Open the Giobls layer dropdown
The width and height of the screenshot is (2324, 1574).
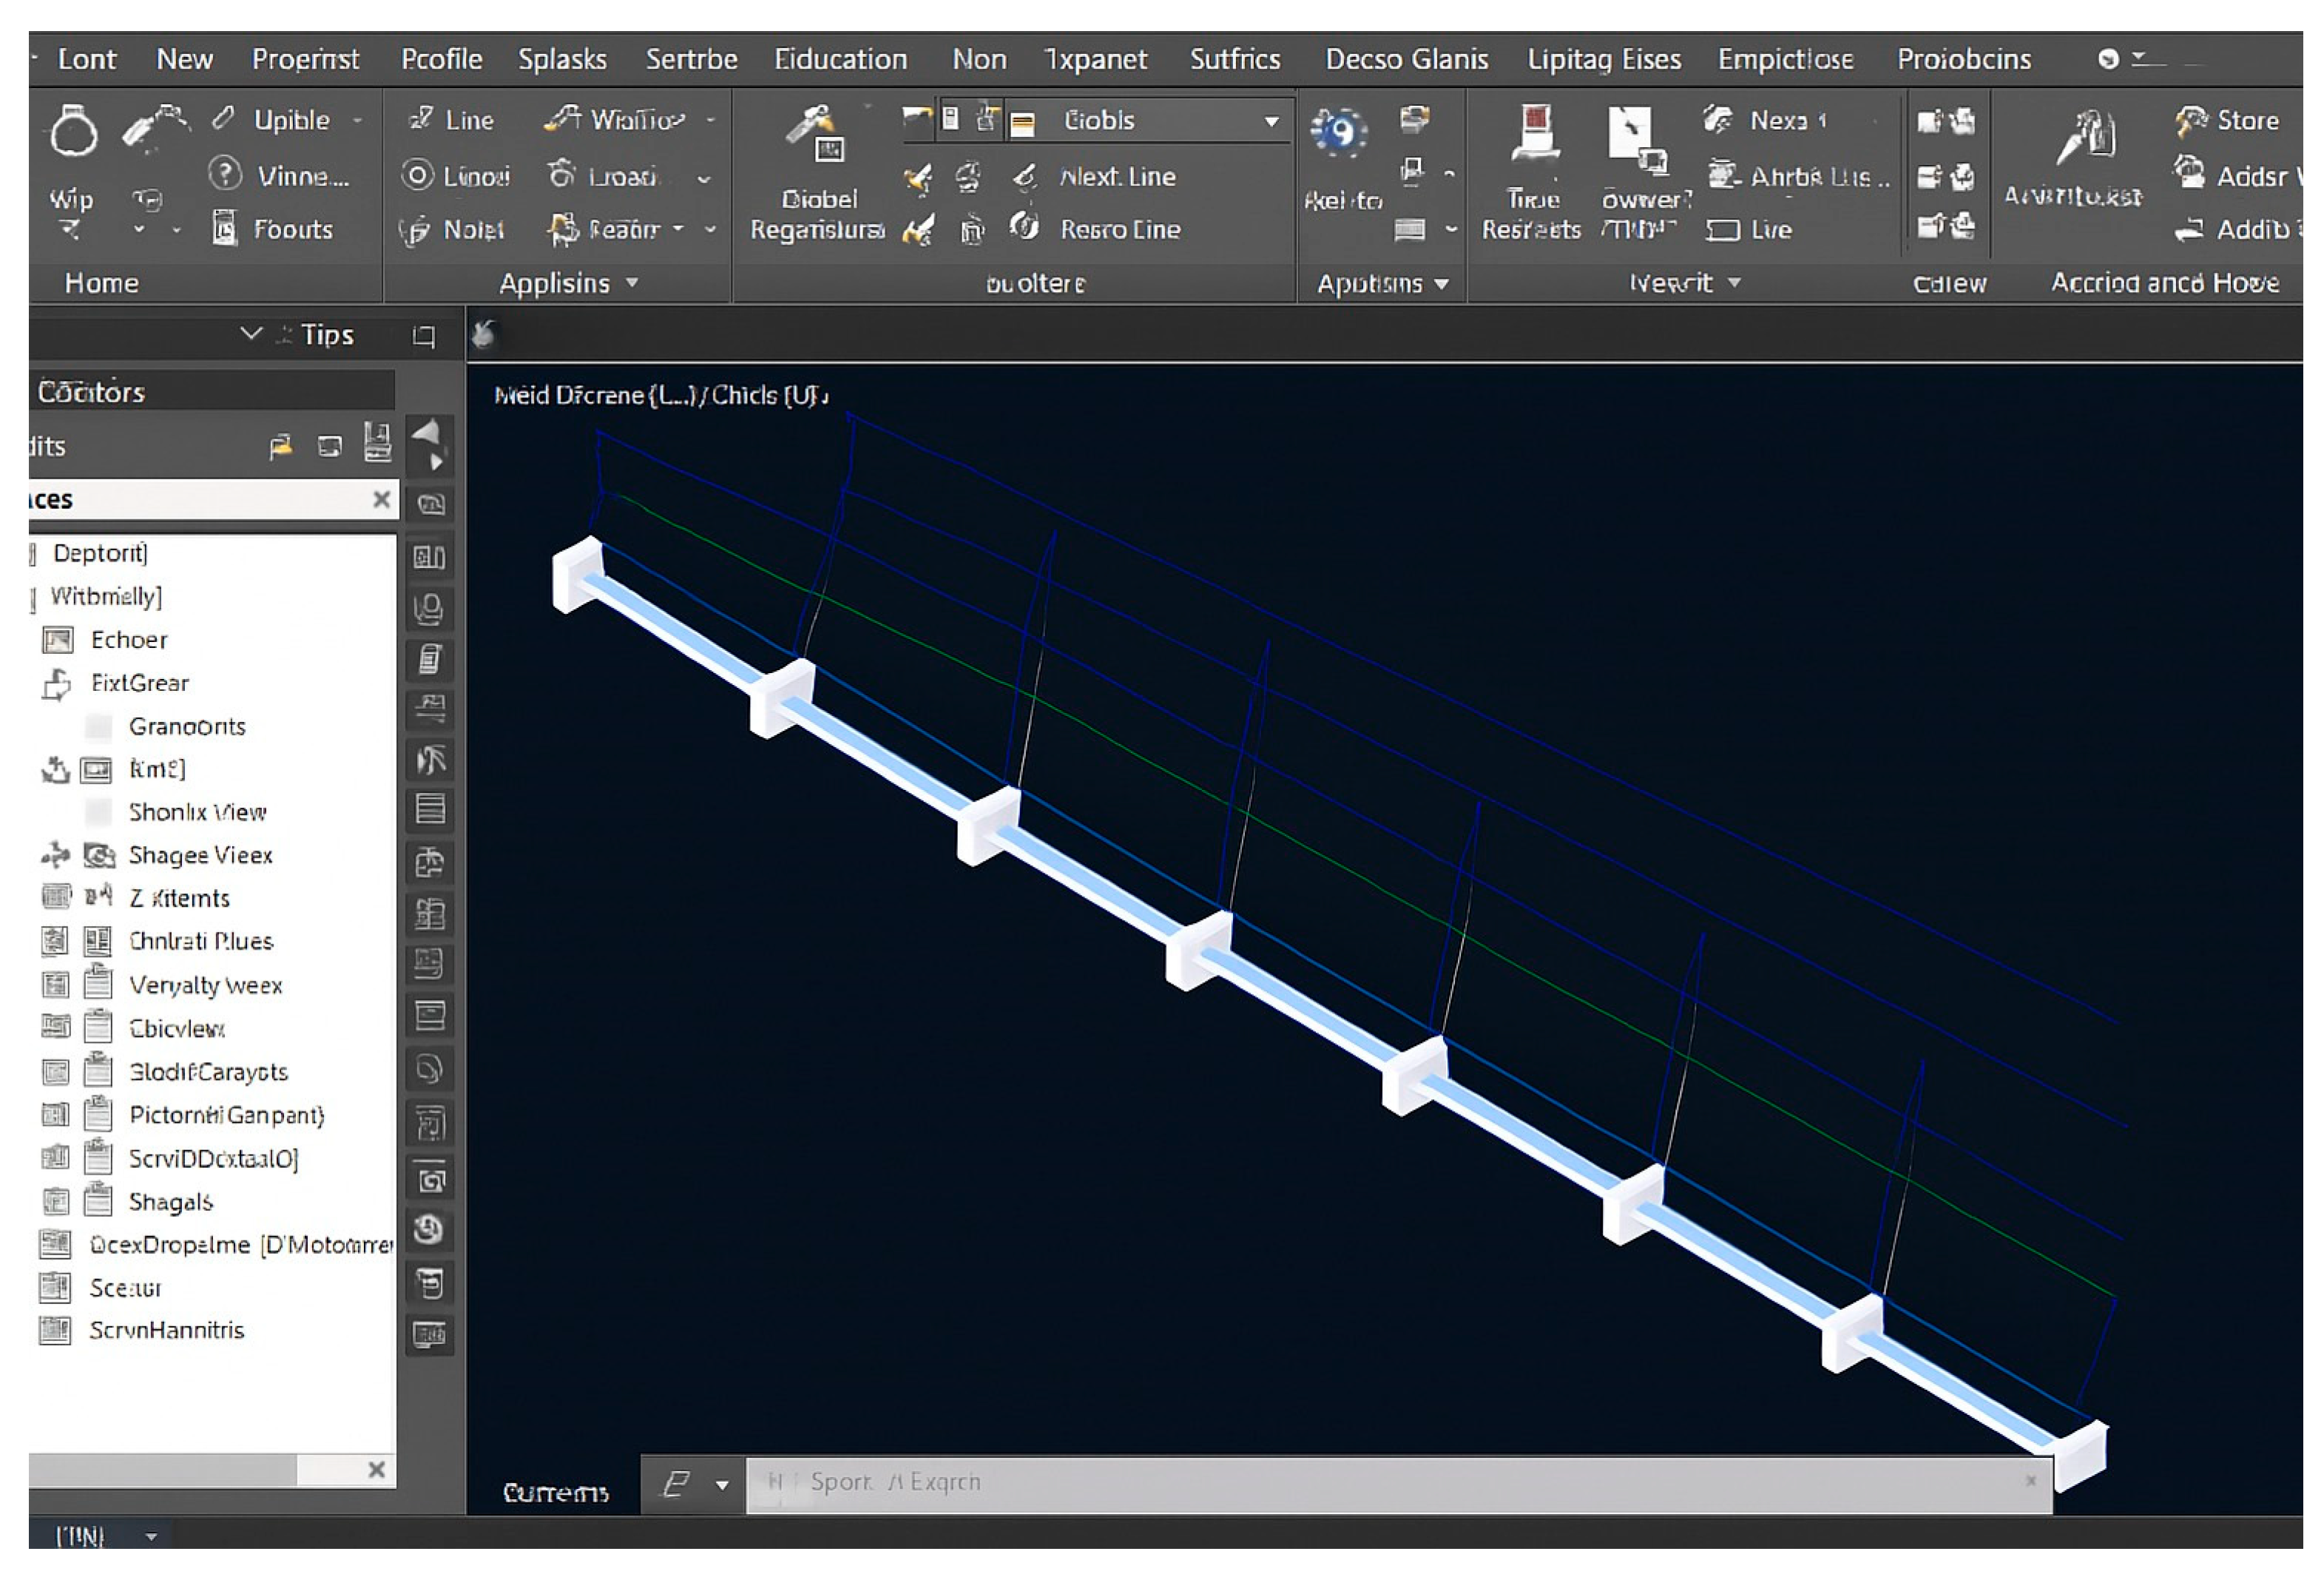tap(1271, 122)
